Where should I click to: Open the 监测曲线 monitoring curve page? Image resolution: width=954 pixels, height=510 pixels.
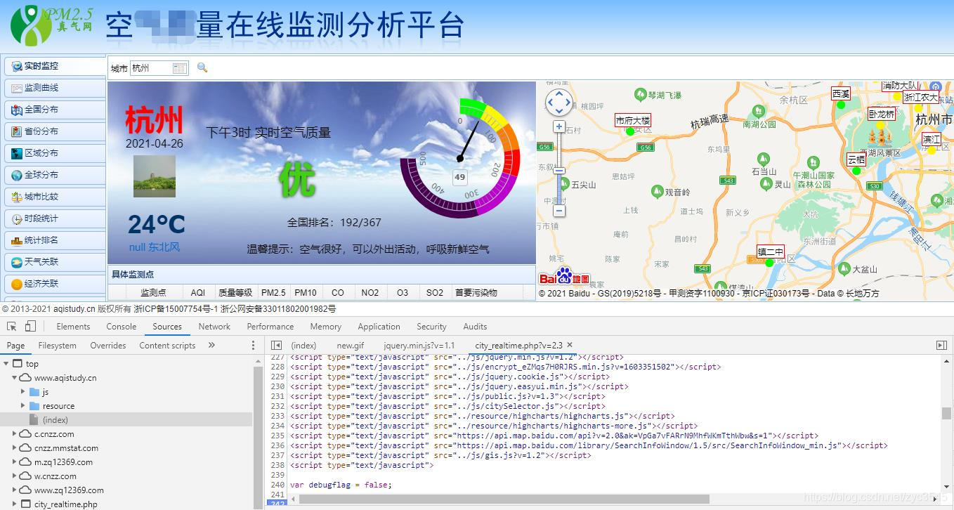click(55, 88)
